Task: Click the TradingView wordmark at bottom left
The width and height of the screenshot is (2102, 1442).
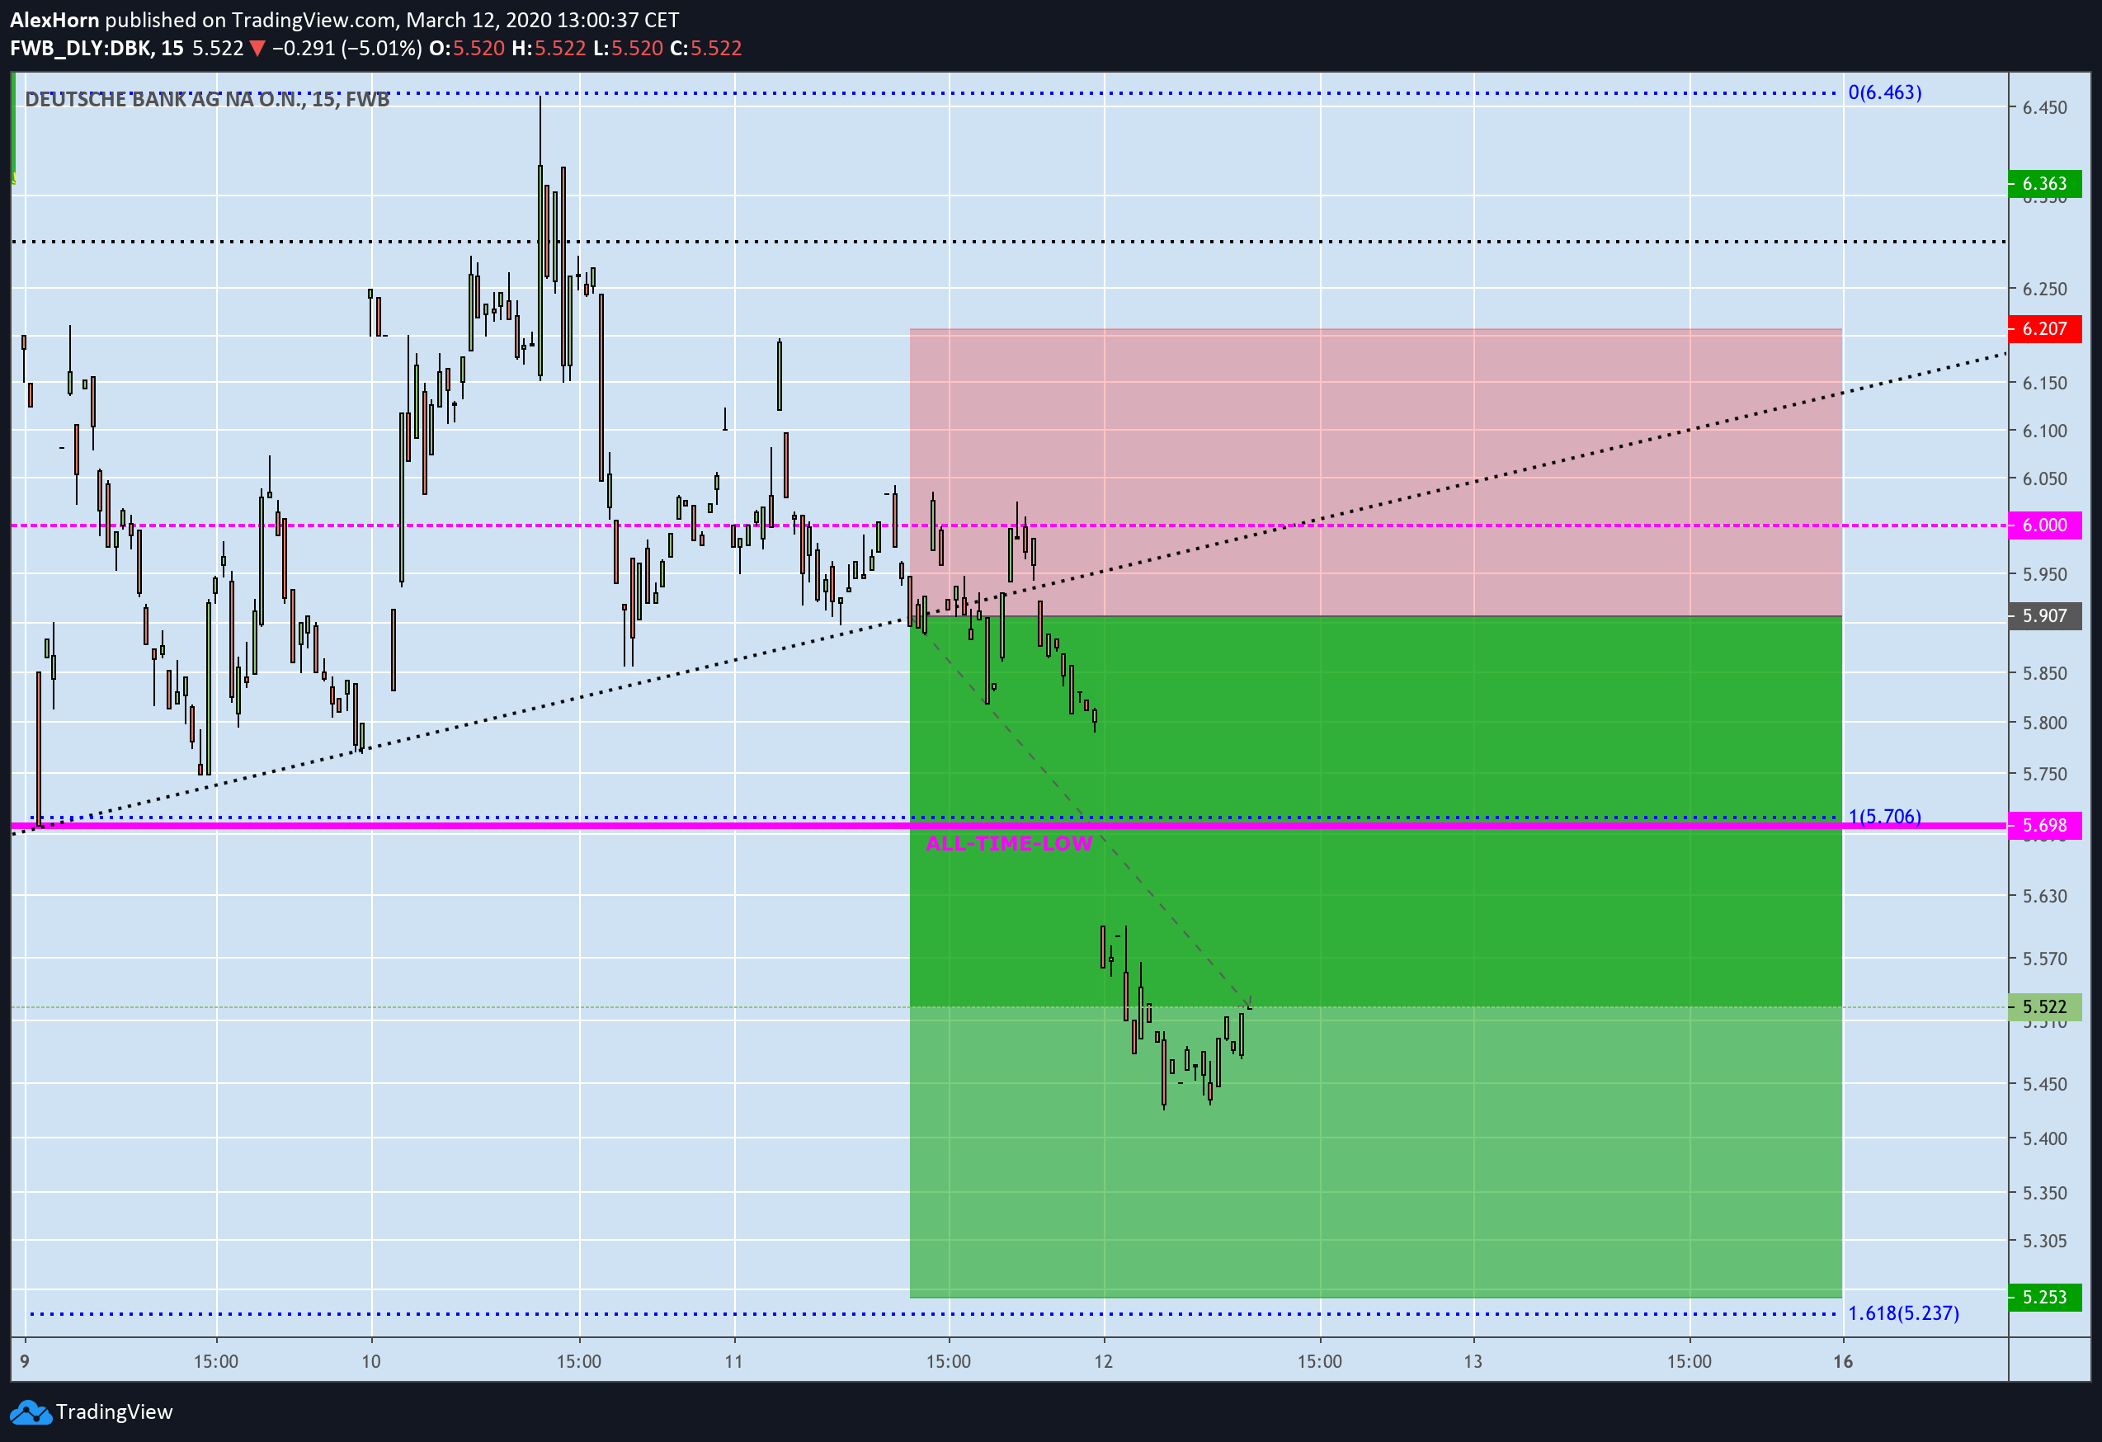Action: 114,1412
